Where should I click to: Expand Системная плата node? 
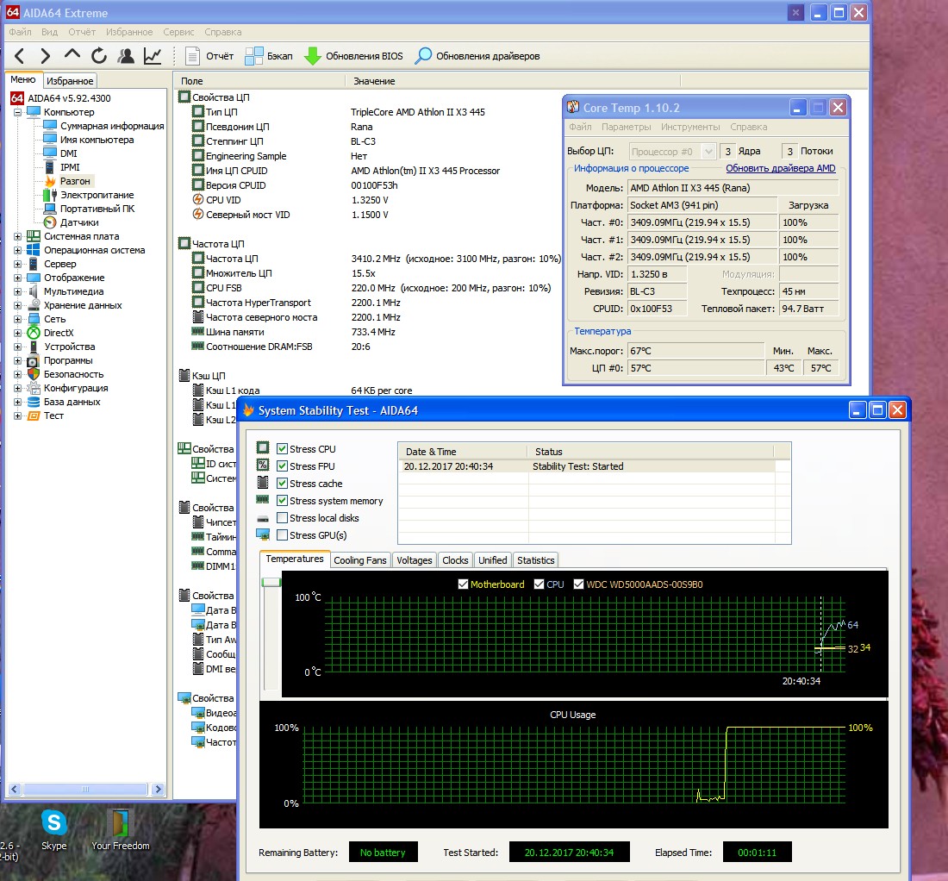(17, 236)
